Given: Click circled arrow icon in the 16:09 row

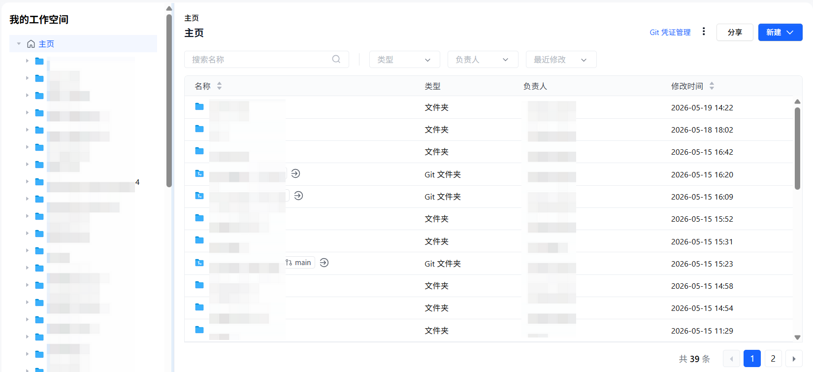Looking at the screenshot, I should click(298, 196).
